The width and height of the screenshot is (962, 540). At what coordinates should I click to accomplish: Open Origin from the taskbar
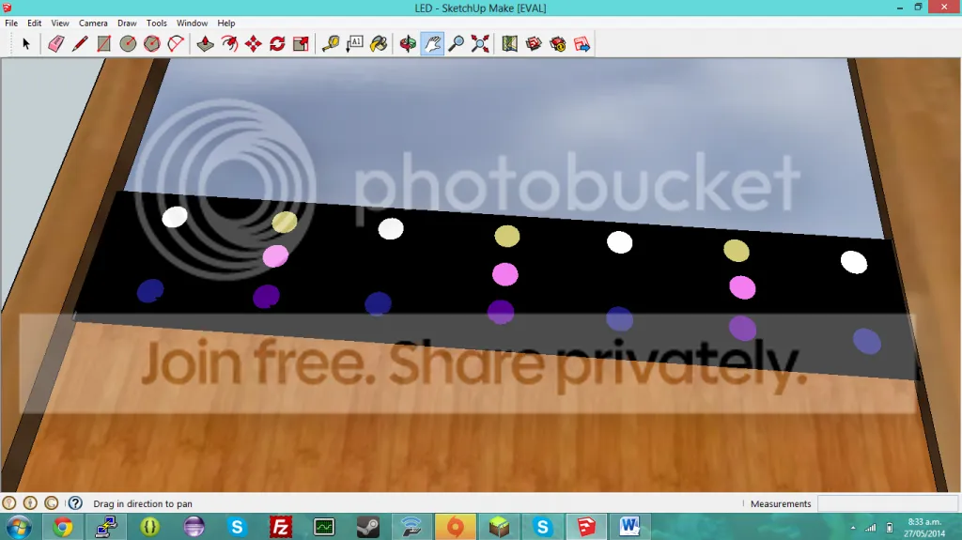coord(456,527)
